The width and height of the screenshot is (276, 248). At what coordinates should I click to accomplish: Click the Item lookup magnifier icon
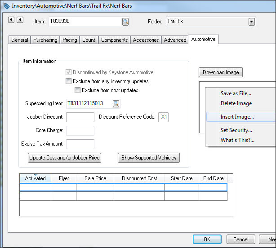pyautogui.click(x=125, y=22)
